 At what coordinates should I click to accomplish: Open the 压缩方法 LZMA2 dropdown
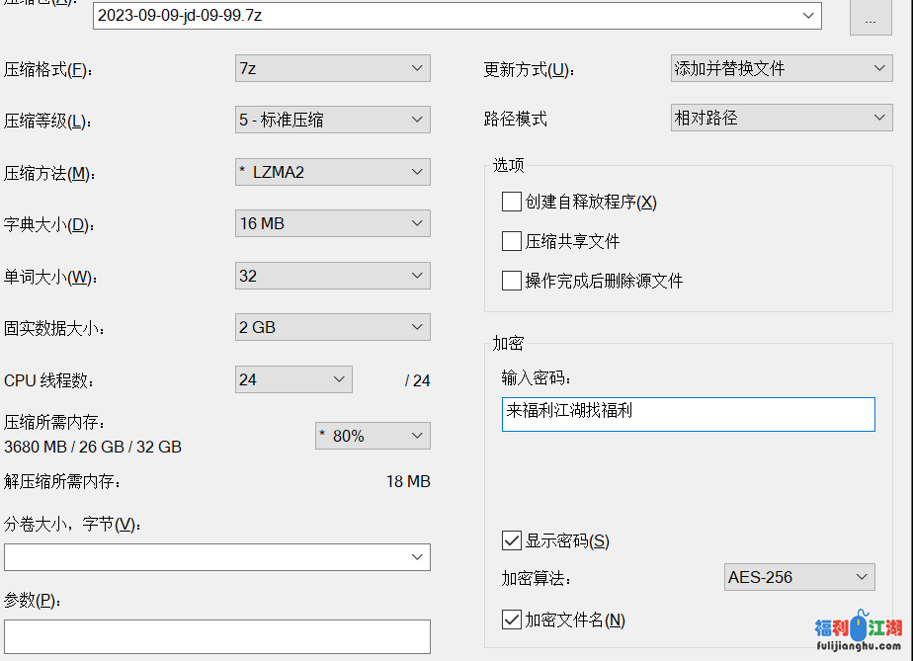pyautogui.click(x=333, y=172)
